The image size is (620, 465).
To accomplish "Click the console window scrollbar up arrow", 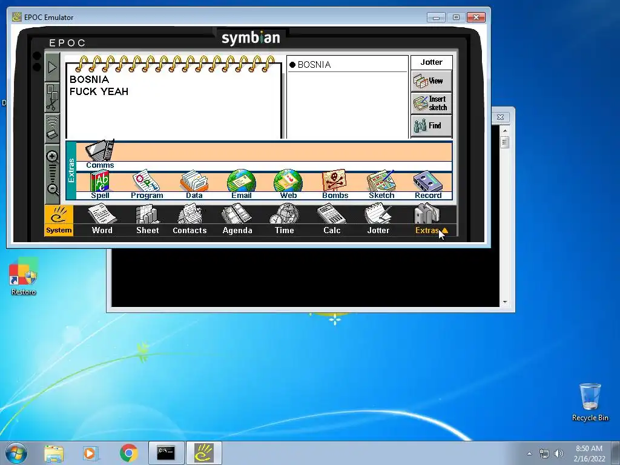I will point(504,131).
